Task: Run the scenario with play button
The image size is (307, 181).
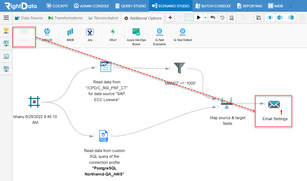Action: (x=198, y=17)
